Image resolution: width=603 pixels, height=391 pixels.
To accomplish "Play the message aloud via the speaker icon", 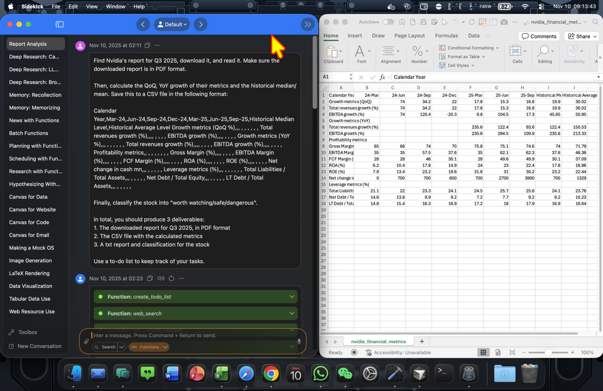I will click(x=161, y=278).
